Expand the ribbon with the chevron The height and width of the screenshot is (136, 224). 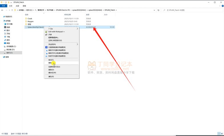(220, 6)
